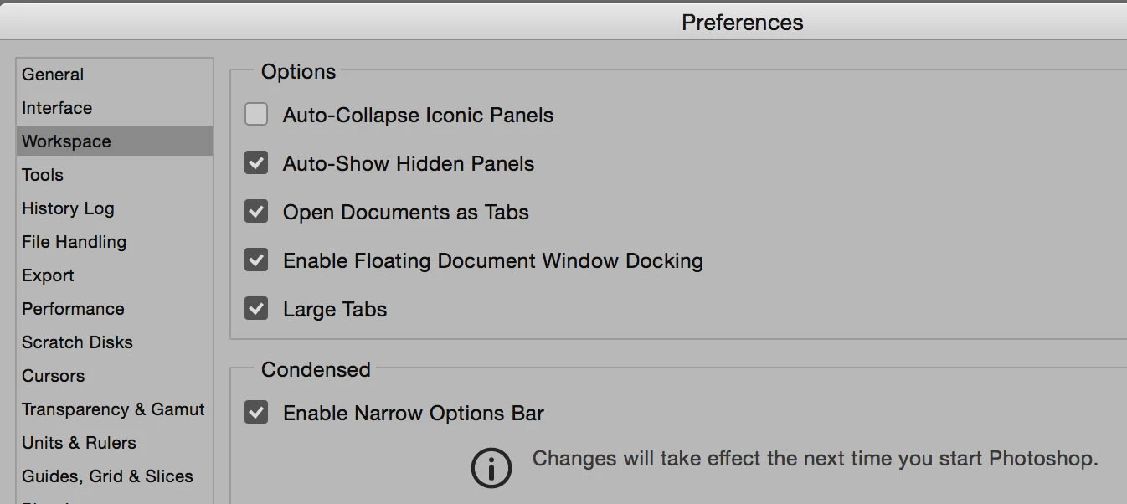Image resolution: width=1127 pixels, height=504 pixels.
Task: Turn off Large Tabs option
Action: click(256, 309)
